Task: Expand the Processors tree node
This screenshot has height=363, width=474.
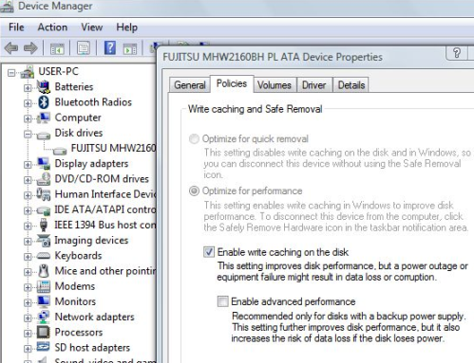Action: 28,334
